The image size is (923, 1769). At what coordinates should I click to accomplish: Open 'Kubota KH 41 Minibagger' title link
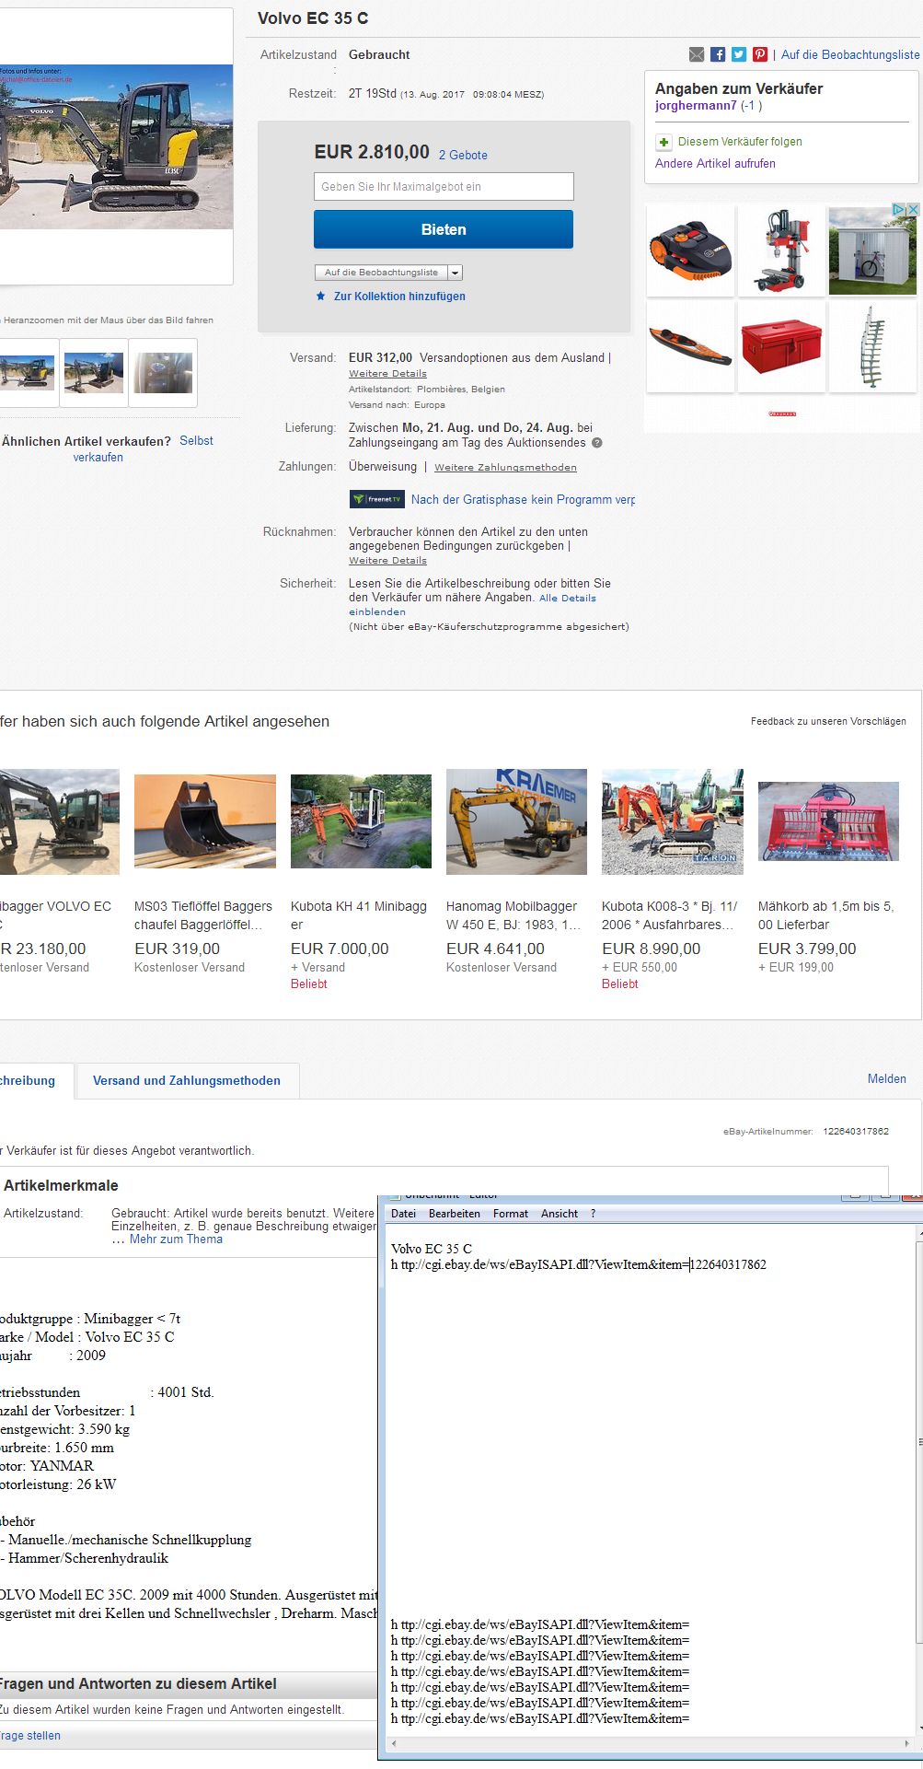359,915
